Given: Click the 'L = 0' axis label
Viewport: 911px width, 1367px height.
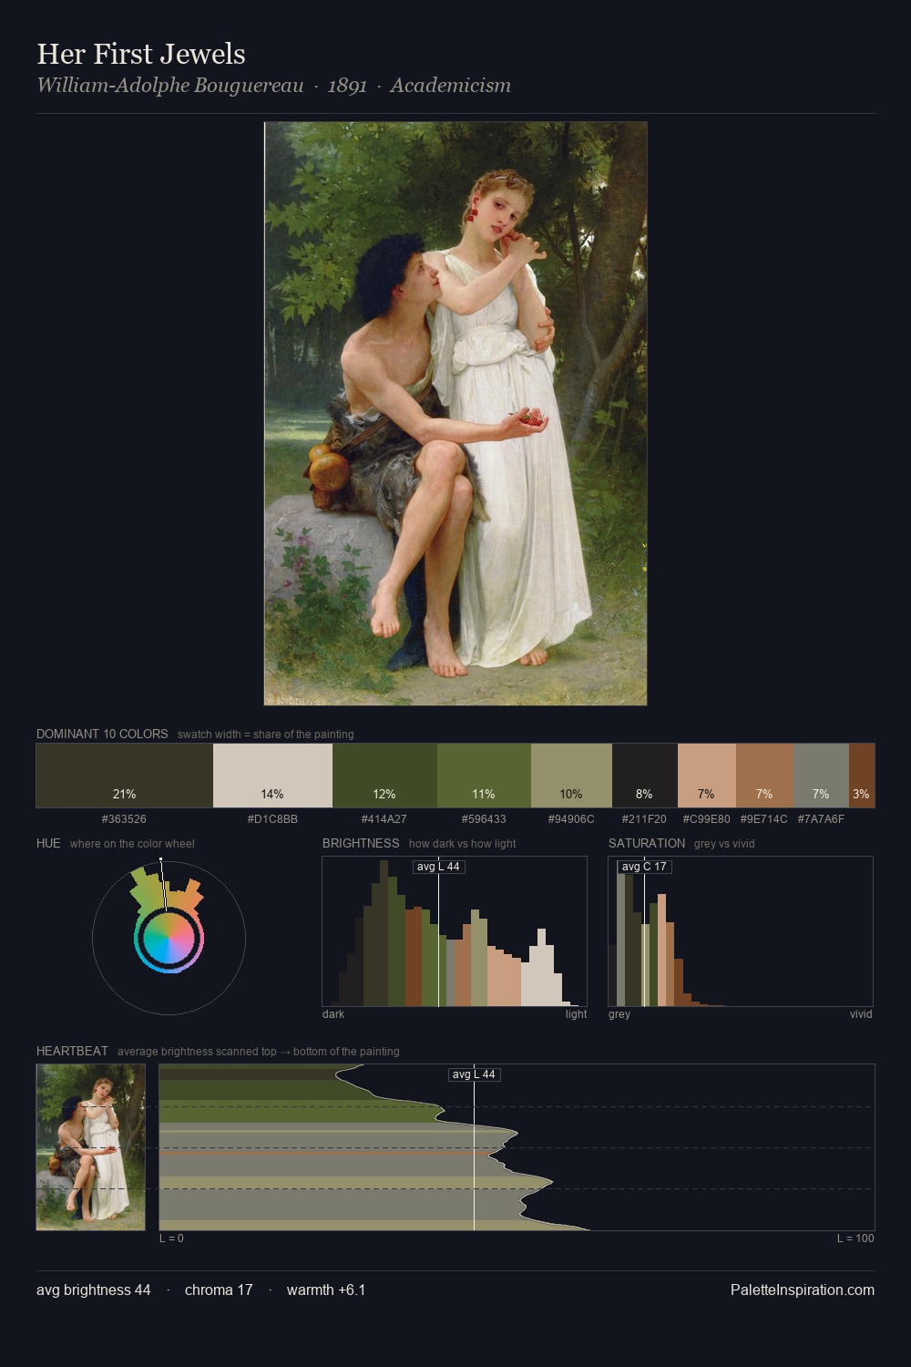Looking at the screenshot, I should 171,1239.
